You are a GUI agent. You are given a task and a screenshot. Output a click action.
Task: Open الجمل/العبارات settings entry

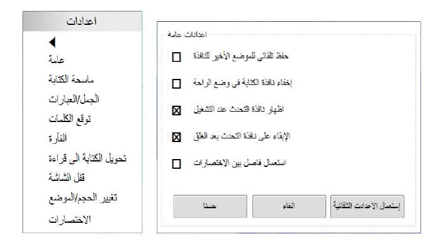[x=74, y=99]
